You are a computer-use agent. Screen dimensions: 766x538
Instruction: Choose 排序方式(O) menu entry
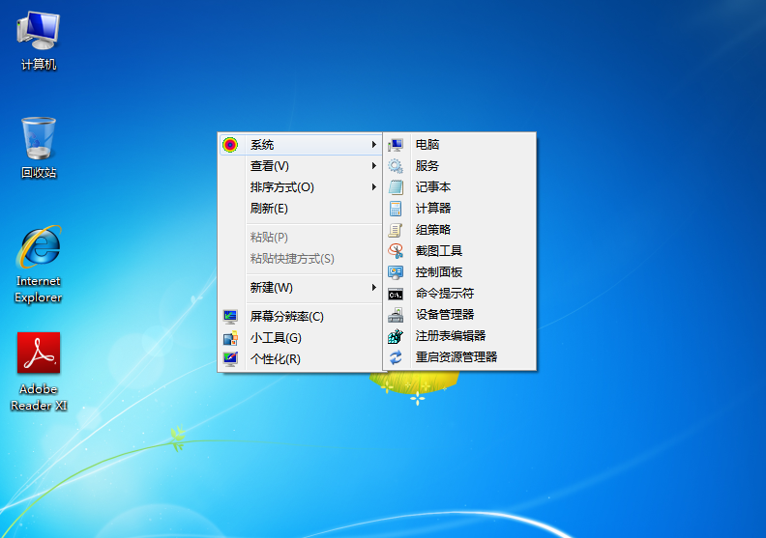coord(301,187)
